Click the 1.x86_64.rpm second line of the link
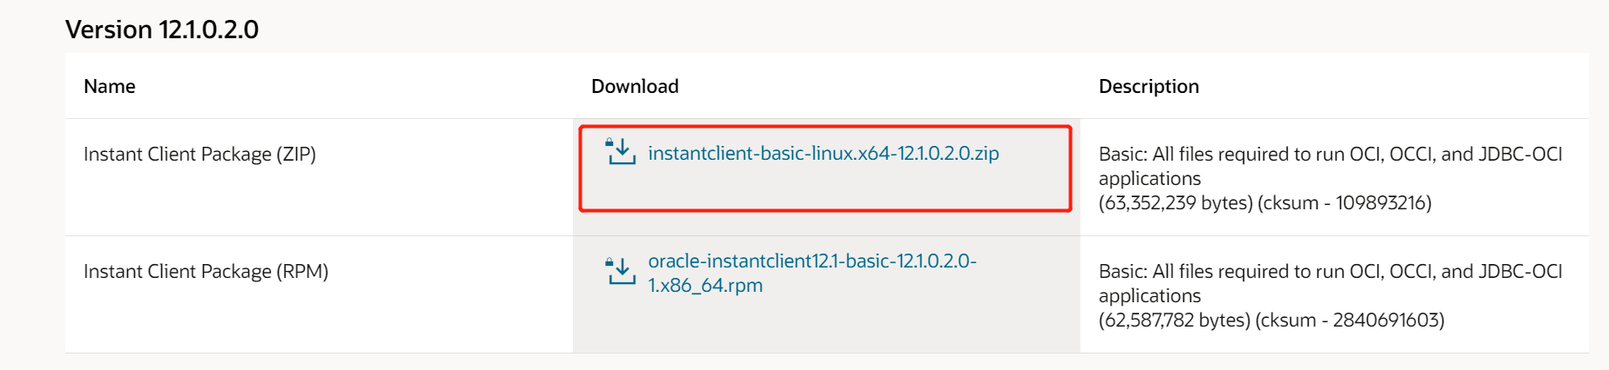The width and height of the screenshot is (1609, 370). coord(705,285)
